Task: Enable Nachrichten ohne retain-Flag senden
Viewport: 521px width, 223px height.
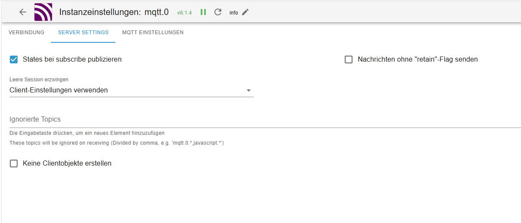Action: [x=349, y=59]
